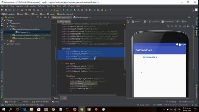
Task: Switch to the Text tab
Action: 64,98
